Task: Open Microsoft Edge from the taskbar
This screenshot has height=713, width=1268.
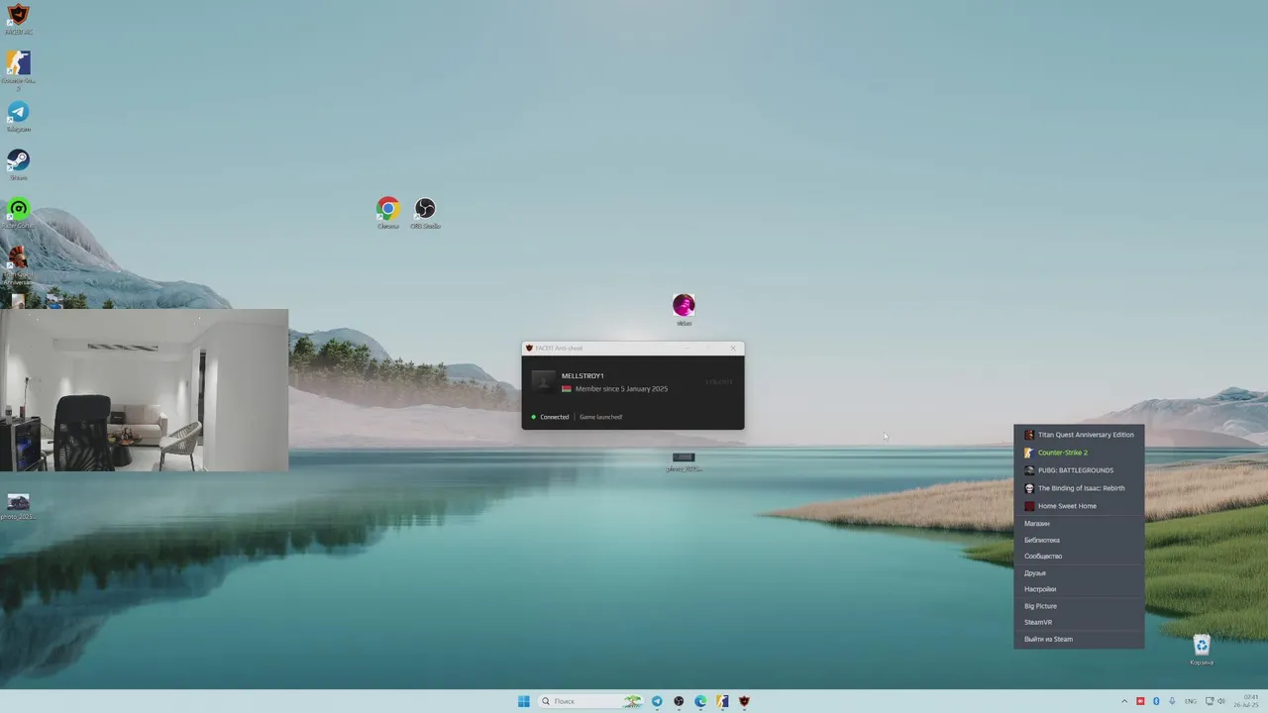Action: pyautogui.click(x=700, y=701)
